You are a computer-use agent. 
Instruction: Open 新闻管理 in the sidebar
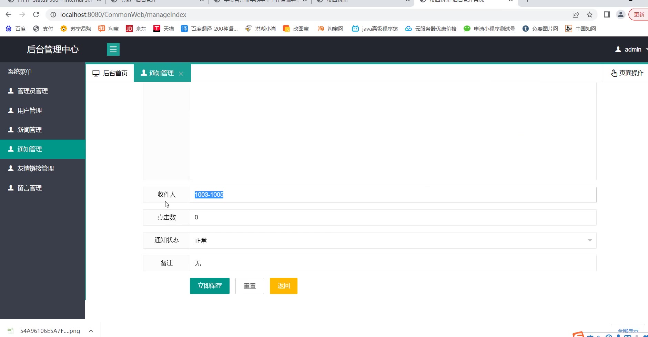coord(43,130)
